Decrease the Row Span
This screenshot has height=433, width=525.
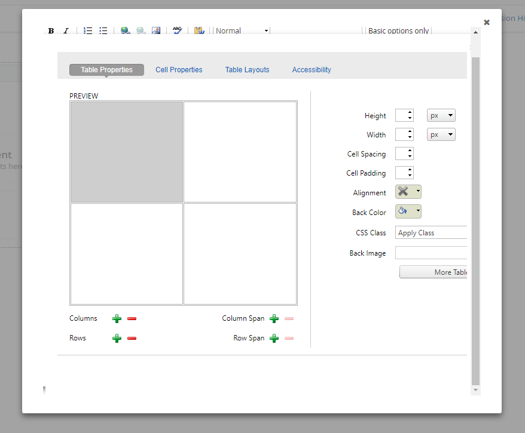pos(289,339)
